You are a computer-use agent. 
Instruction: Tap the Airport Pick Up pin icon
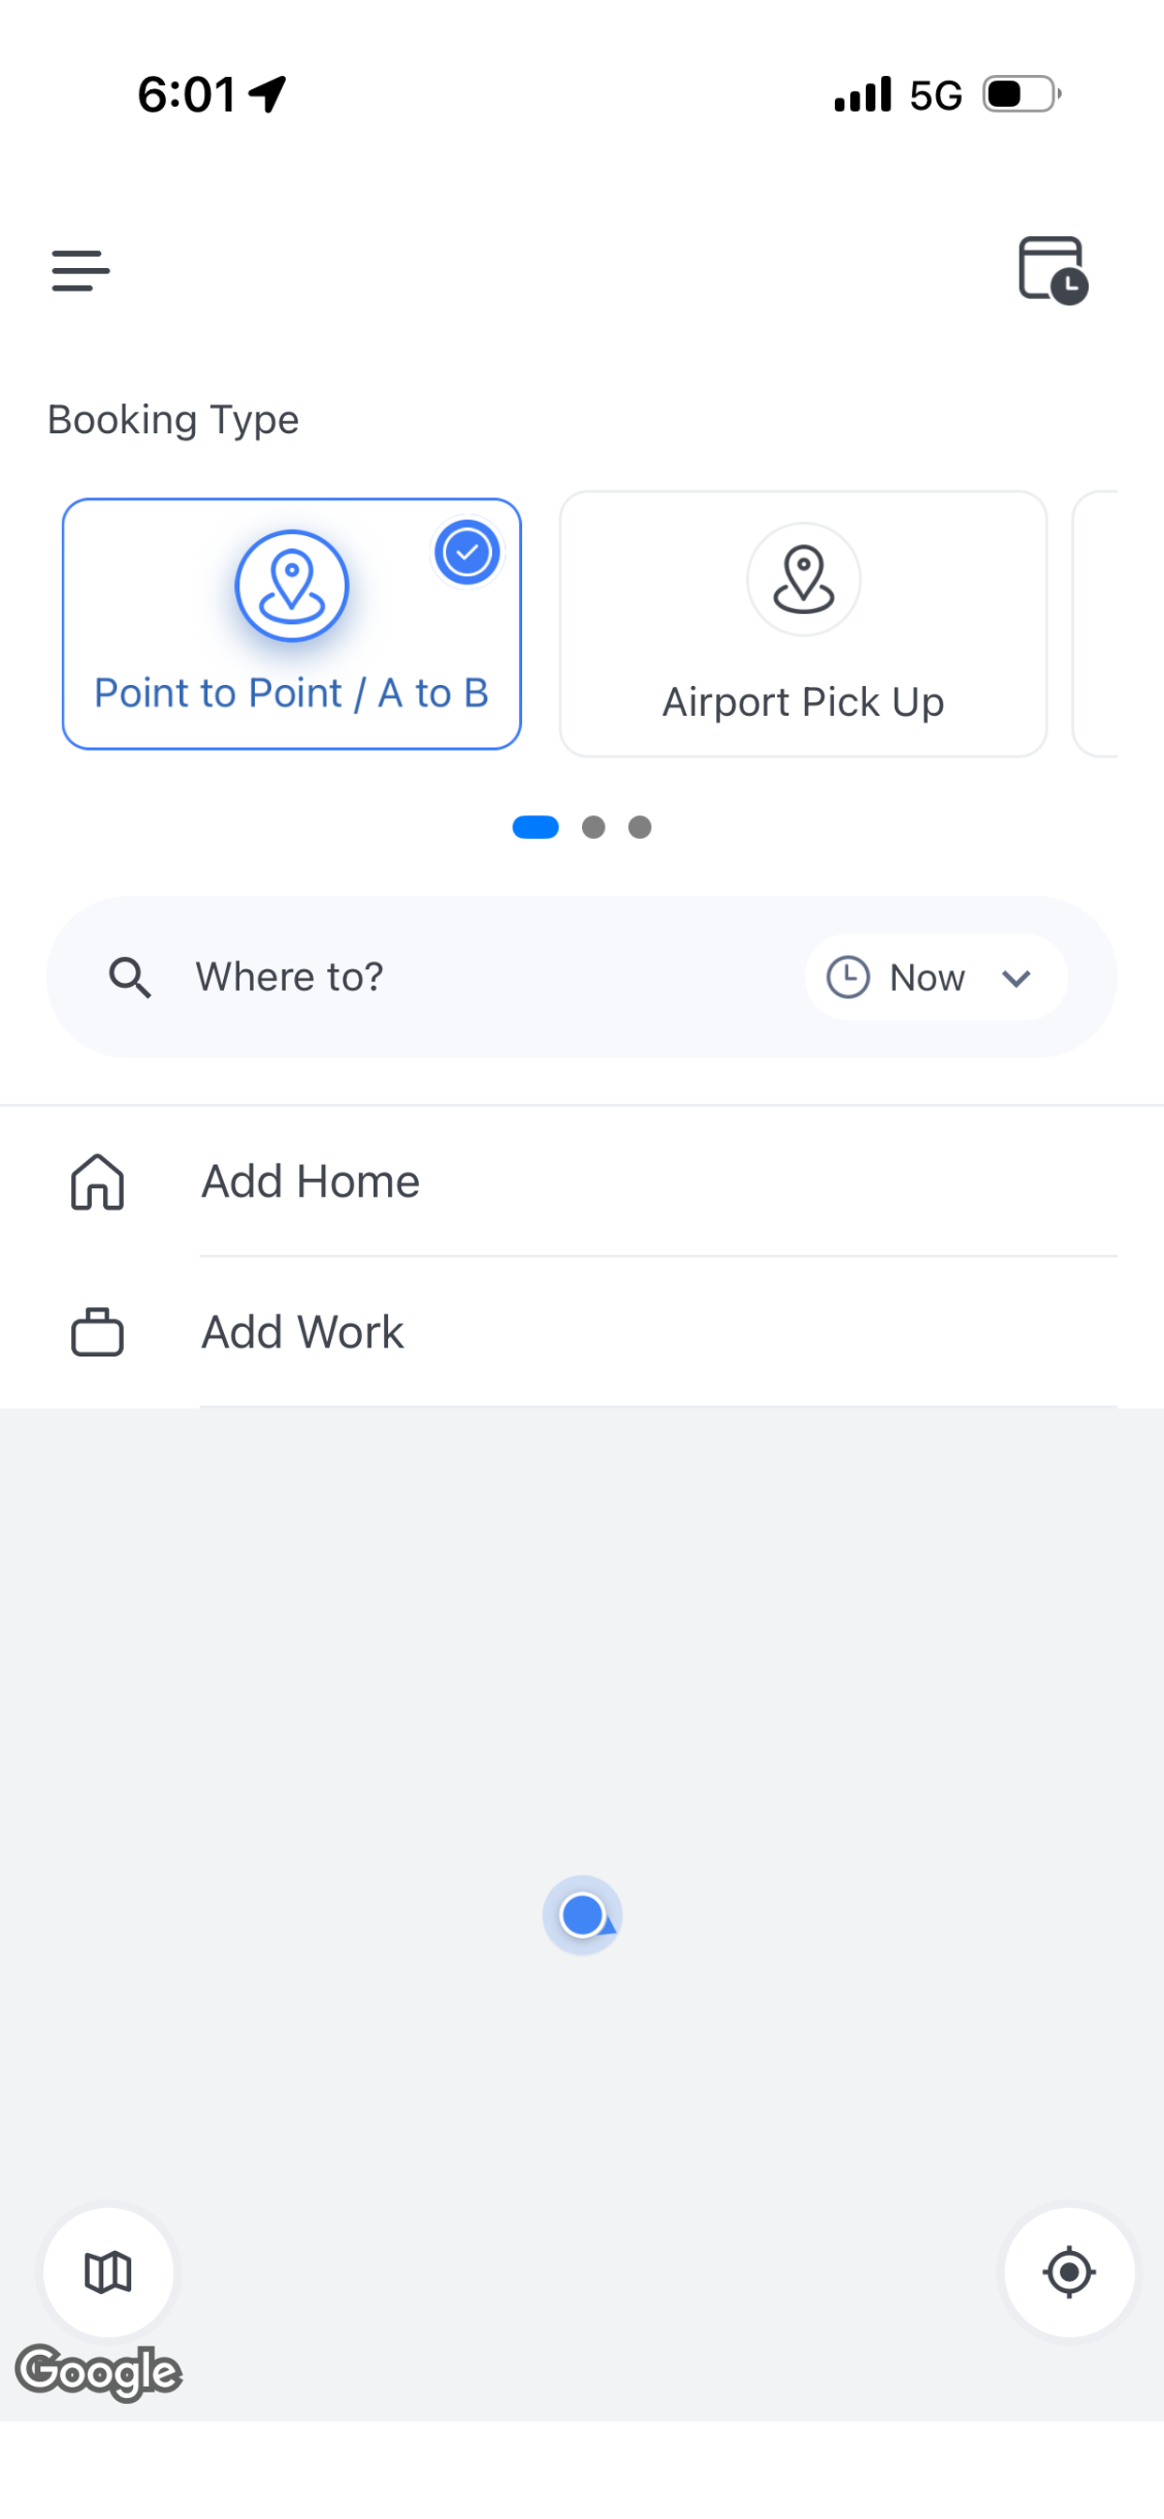coord(803,579)
